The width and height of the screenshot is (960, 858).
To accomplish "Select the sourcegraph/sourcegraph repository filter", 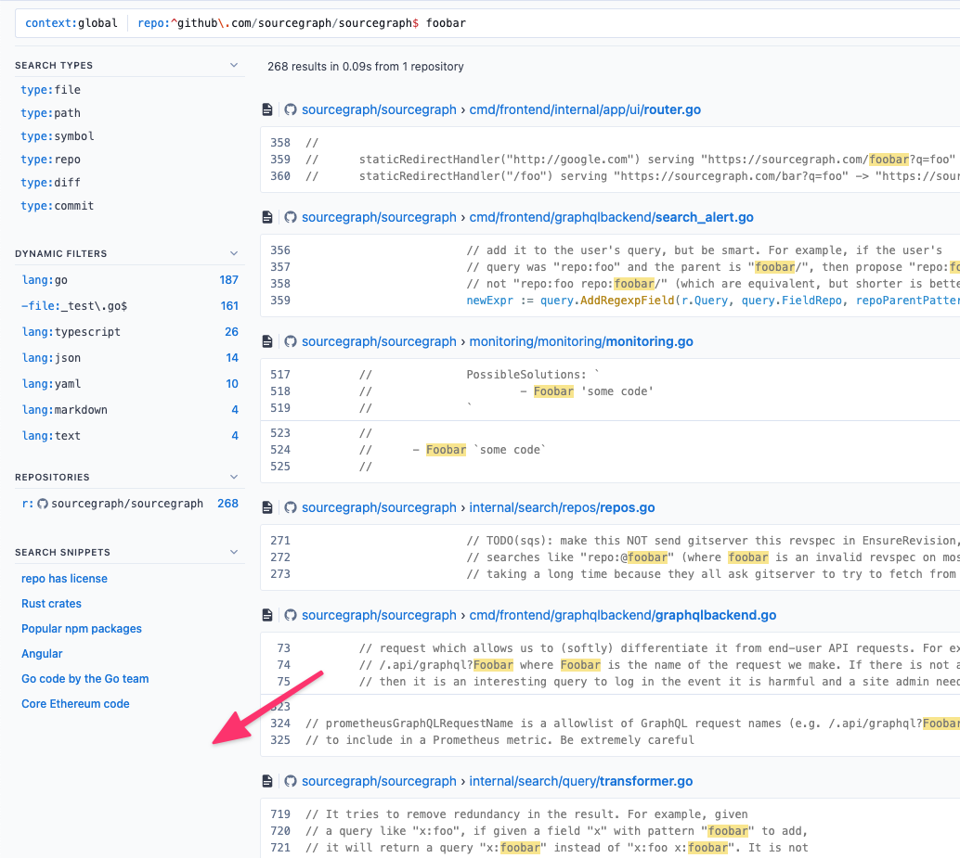I will 130,504.
